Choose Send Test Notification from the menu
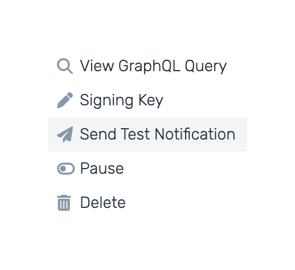The width and height of the screenshot is (295, 270). tap(147, 134)
